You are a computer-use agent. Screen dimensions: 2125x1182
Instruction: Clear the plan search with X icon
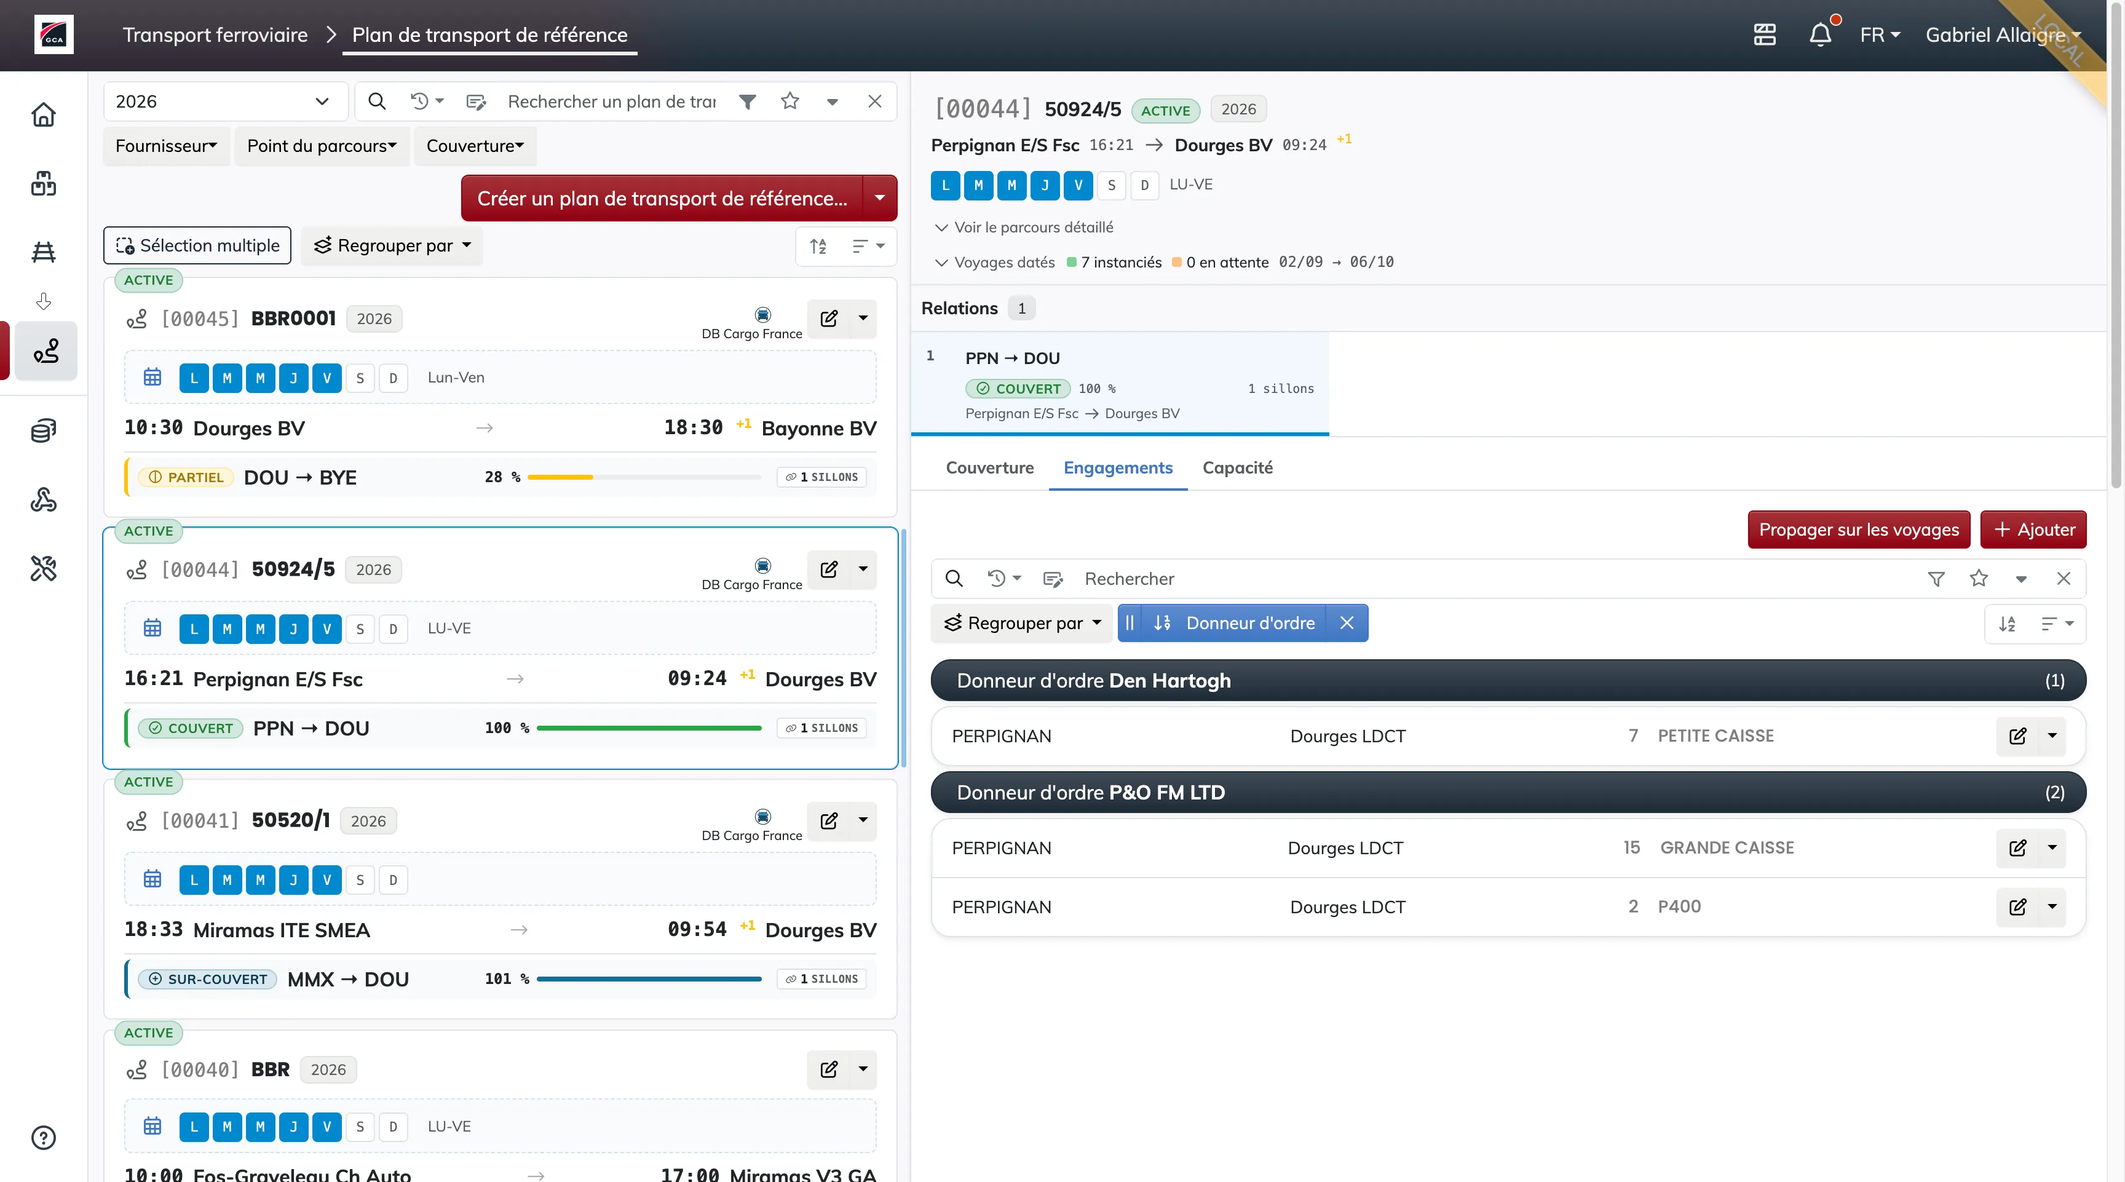(875, 101)
